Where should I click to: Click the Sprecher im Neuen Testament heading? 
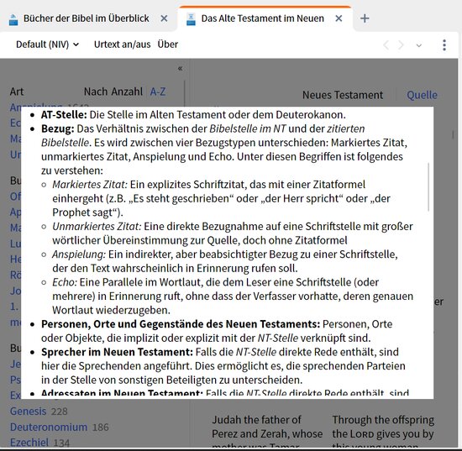tap(117, 352)
